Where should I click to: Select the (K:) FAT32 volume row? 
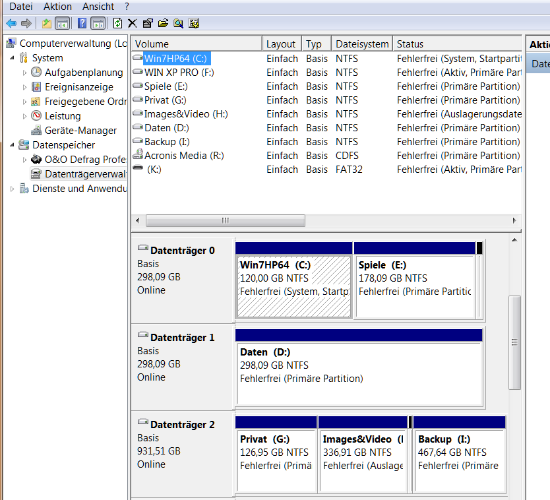[x=326, y=170]
